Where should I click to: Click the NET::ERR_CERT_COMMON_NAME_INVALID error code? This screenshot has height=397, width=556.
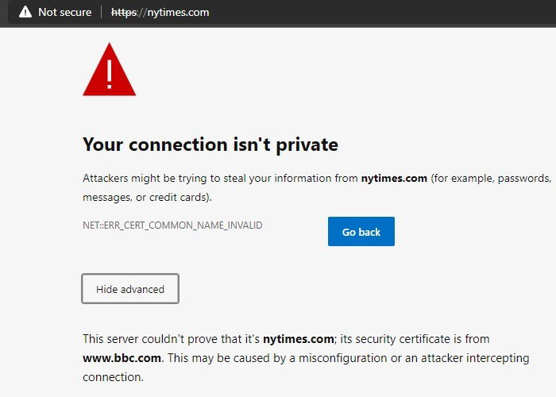point(172,225)
